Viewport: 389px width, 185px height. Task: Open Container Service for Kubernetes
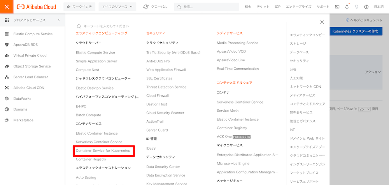103,150
